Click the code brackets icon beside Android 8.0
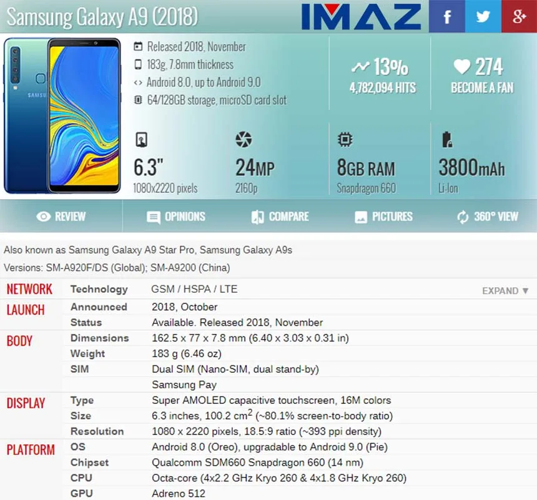The width and height of the screenshot is (537, 500). (137, 82)
